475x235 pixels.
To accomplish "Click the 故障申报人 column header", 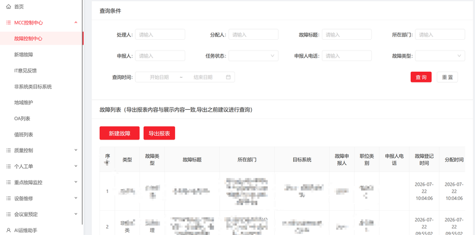I will (x=342, y=160).
